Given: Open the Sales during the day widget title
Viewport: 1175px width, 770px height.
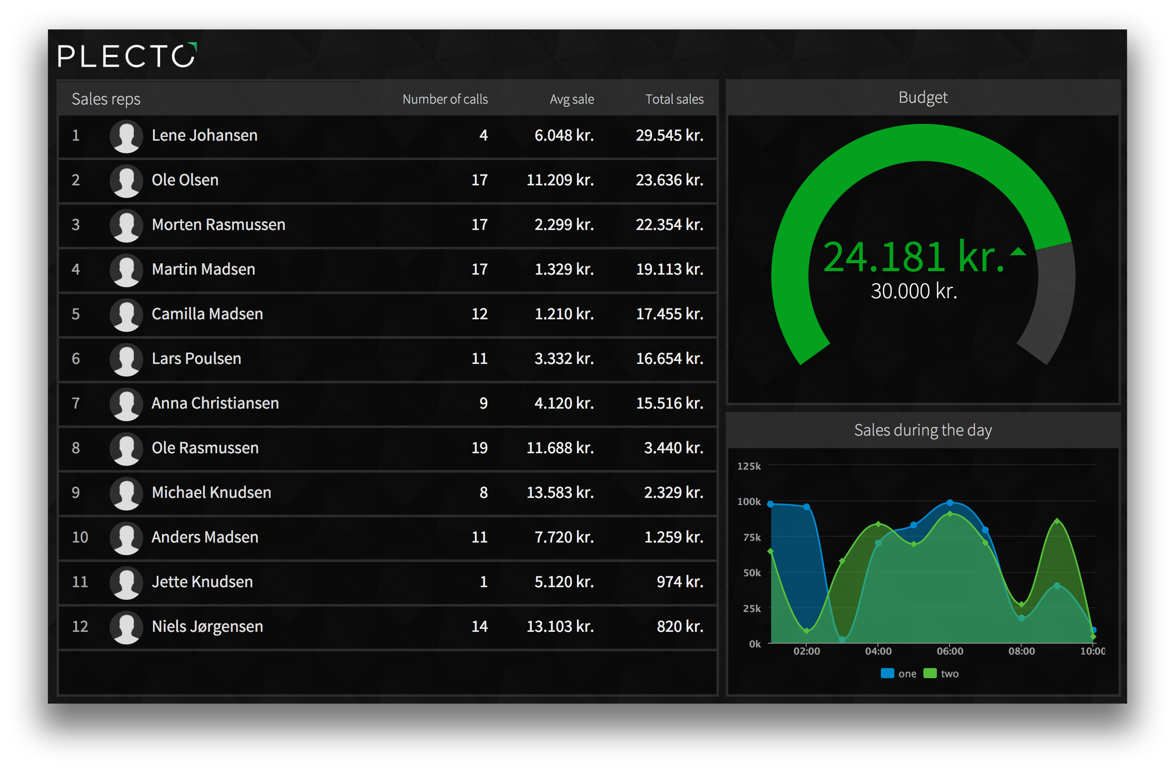Looking at the screenshot, I should 922,430.
